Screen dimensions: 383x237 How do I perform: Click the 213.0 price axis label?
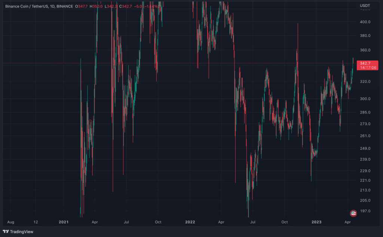coord(365,190)
